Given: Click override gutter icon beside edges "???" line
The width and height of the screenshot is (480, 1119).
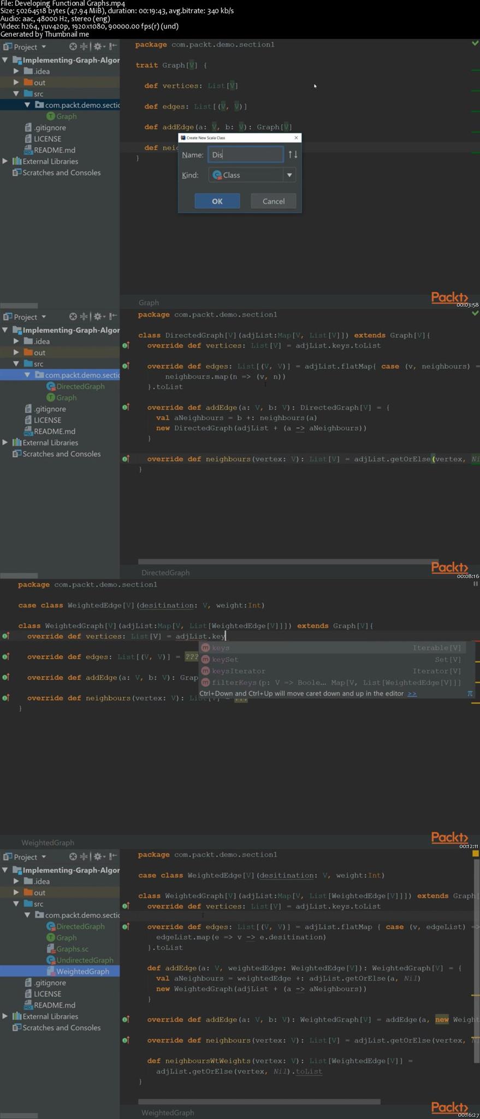Looking at the screenshot, I should click(x=5, y=657).
